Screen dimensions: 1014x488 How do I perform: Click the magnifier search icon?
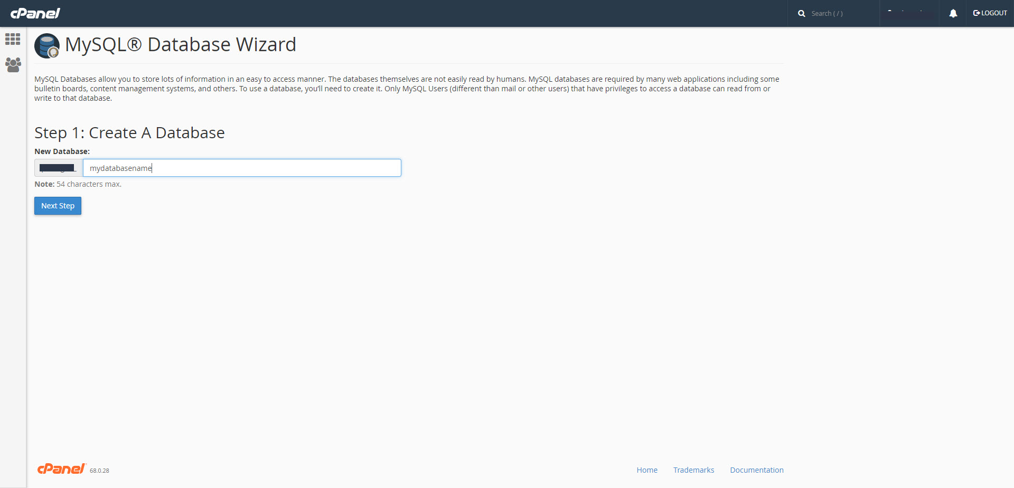801,14
